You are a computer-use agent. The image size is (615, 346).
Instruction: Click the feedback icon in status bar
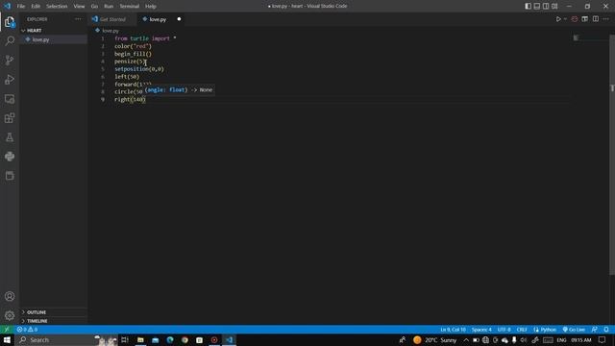point(595,330)
